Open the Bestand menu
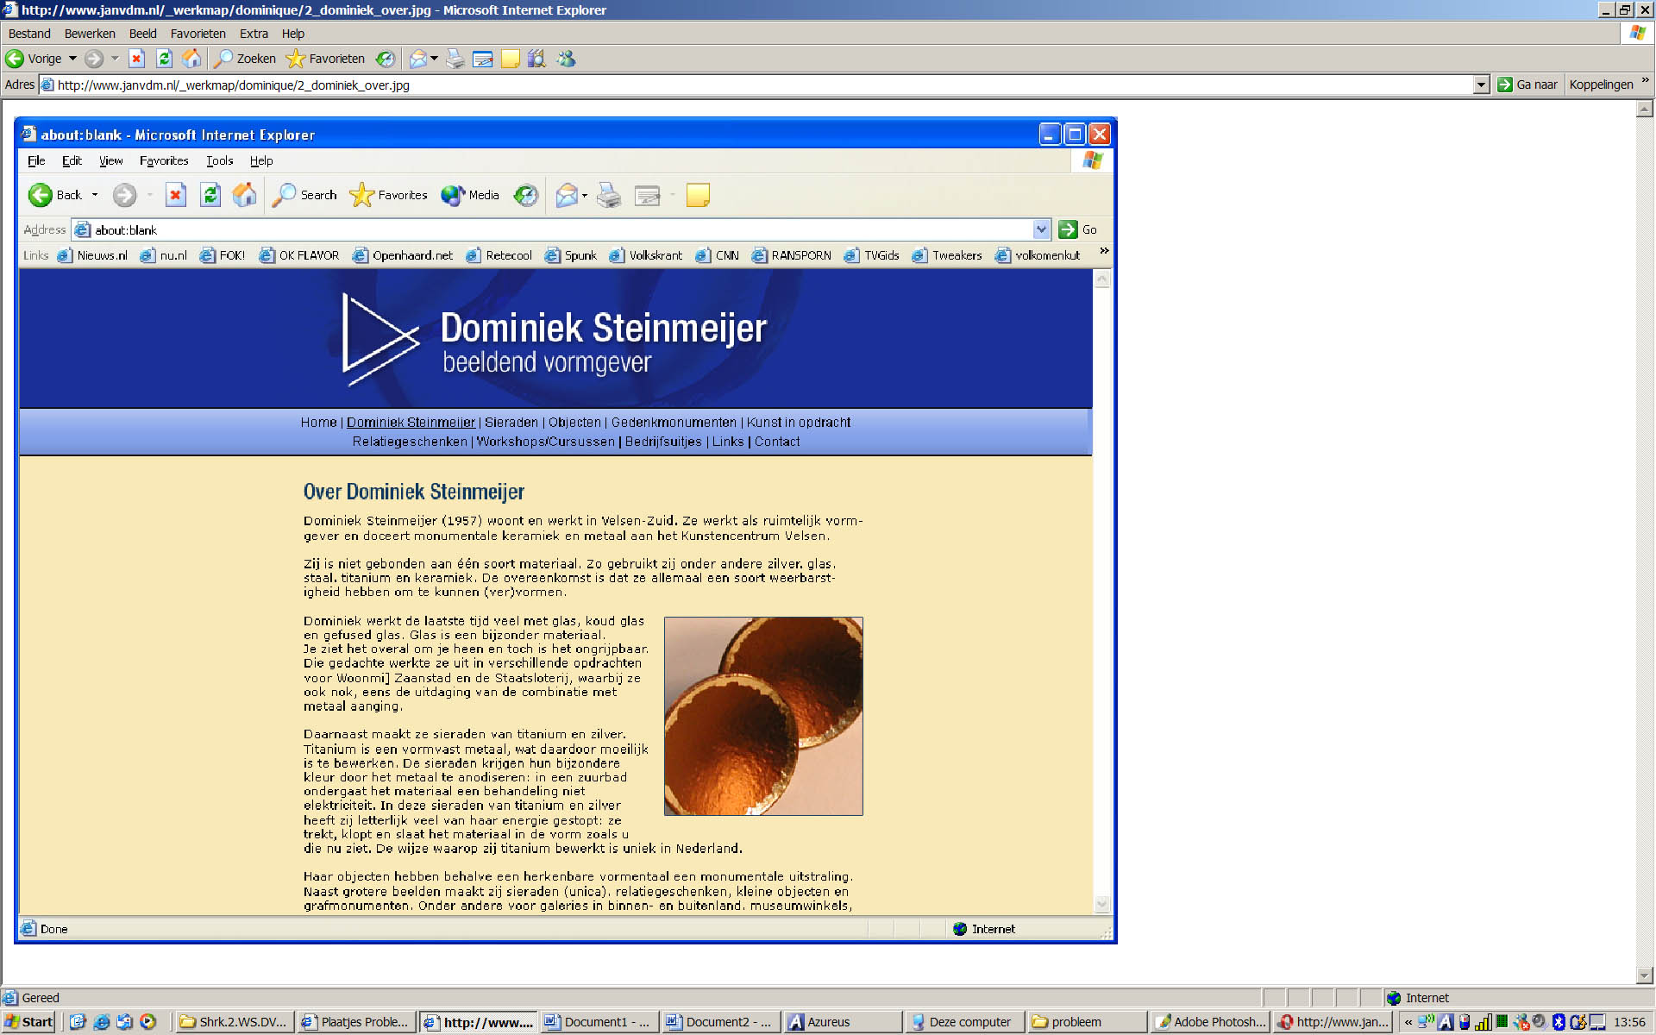This screenshot has width=1656, height=1035. pos(29,34)
